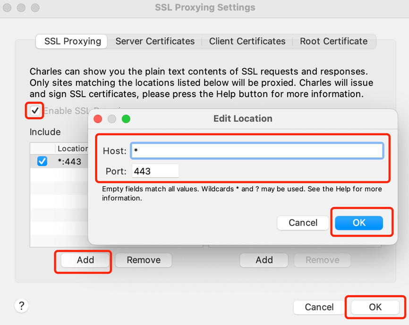Open the Server Certificates tab
Viewport: 409px width, 325px height.
155,42
